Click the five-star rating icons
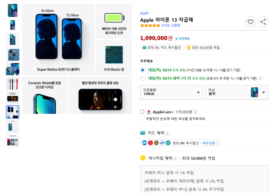 coord(150,25)
